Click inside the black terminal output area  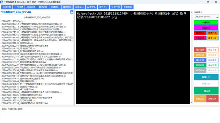(x=133, y=57)
